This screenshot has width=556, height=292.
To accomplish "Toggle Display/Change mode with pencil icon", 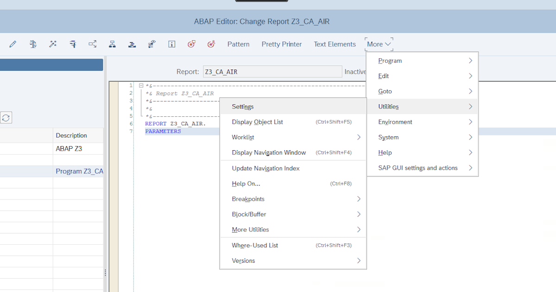I will pos(13,44).
